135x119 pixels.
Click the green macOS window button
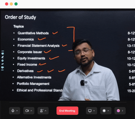coord(16,4)
